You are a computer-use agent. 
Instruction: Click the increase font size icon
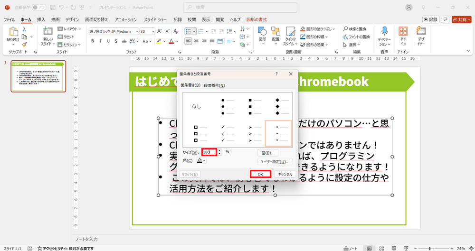161,31
